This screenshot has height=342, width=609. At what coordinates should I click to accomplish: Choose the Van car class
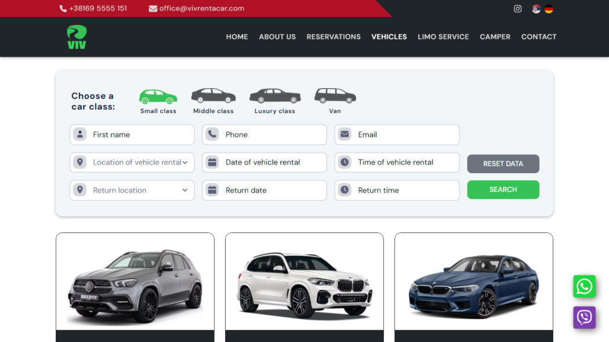(x=335, y=99)
